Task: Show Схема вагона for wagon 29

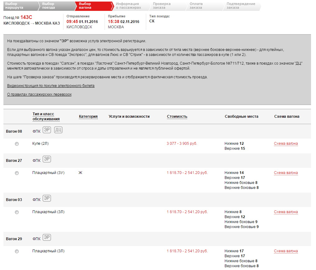Action: (286, 251)
